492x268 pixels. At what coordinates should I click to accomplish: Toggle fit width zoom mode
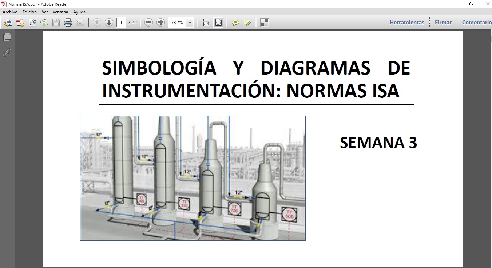click(x=206, y=23)
